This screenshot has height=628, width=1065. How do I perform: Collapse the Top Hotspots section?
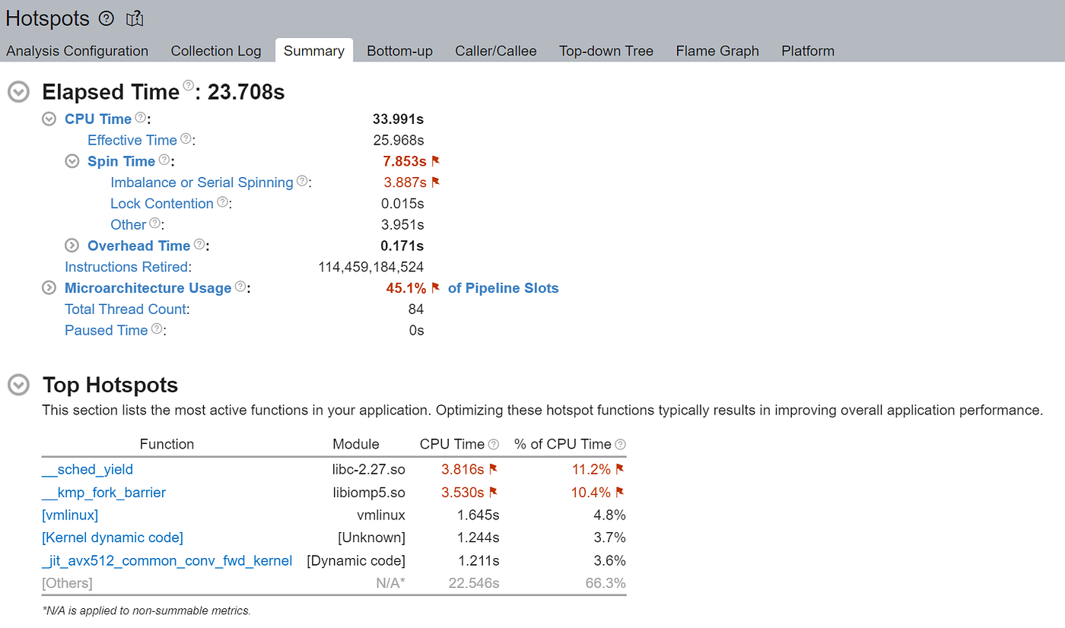click(17, 384)
